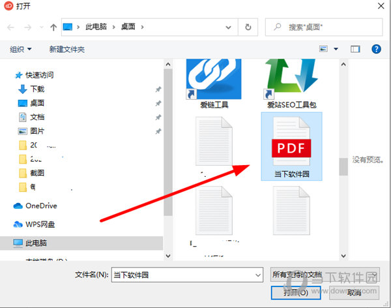Expand chevron after 桌面 in path
Image resolution: width=391 pixels, height=308 pixels.
point(142,27)
